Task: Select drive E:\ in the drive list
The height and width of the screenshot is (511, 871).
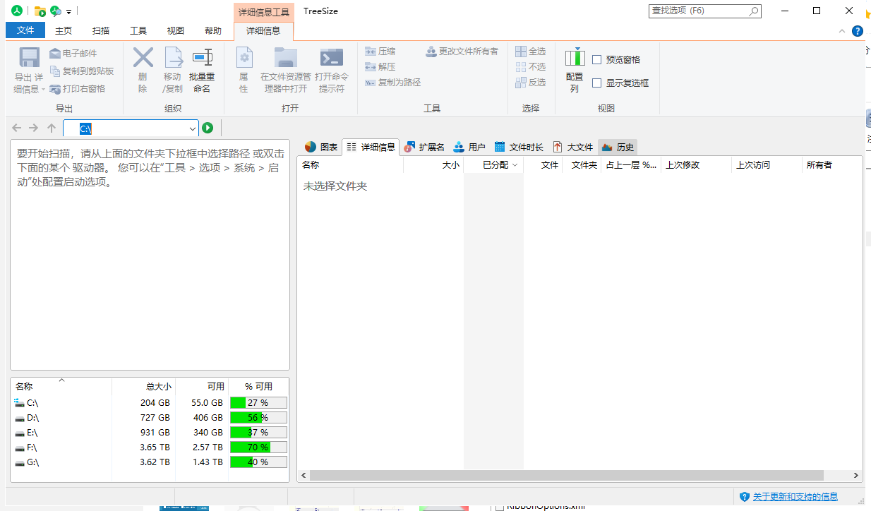Action: click(x=150, y=432)
